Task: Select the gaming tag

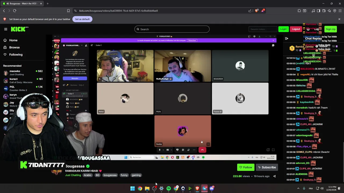Action: [136, 175]
